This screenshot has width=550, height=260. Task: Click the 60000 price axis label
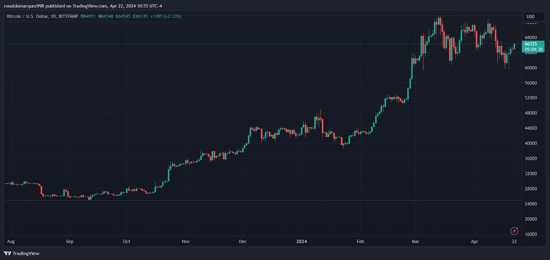click(x=531, y=68)
